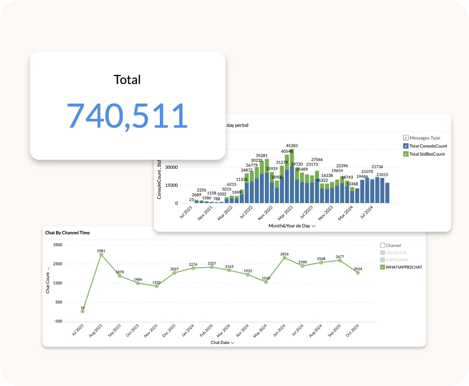This screenshot has width=469, height=386.
Task: Enable the FACEBOOK channel checkbox
Action: (382, 253)
